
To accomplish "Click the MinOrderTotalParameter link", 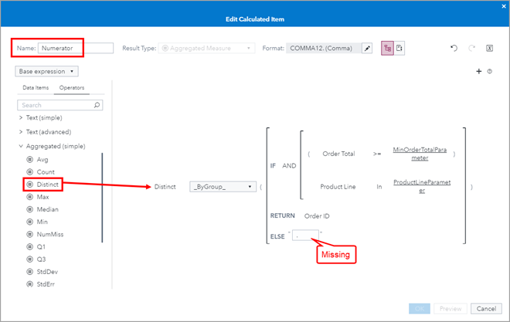I will pyautogui.click(x=421, y=153).
